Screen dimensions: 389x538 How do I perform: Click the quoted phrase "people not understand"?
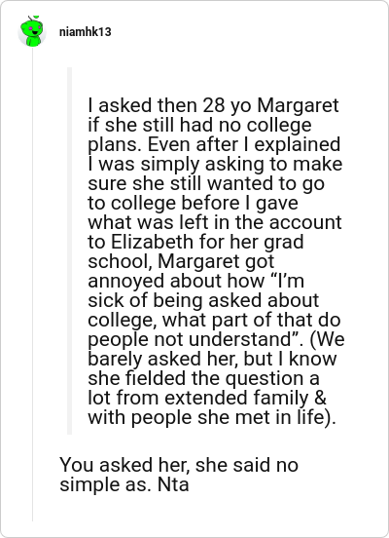190,340
